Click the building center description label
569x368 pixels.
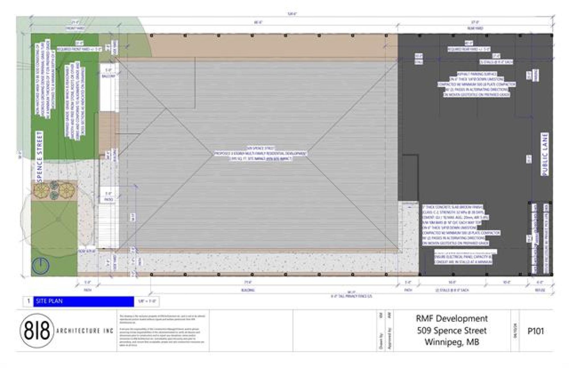click(260, 154)
